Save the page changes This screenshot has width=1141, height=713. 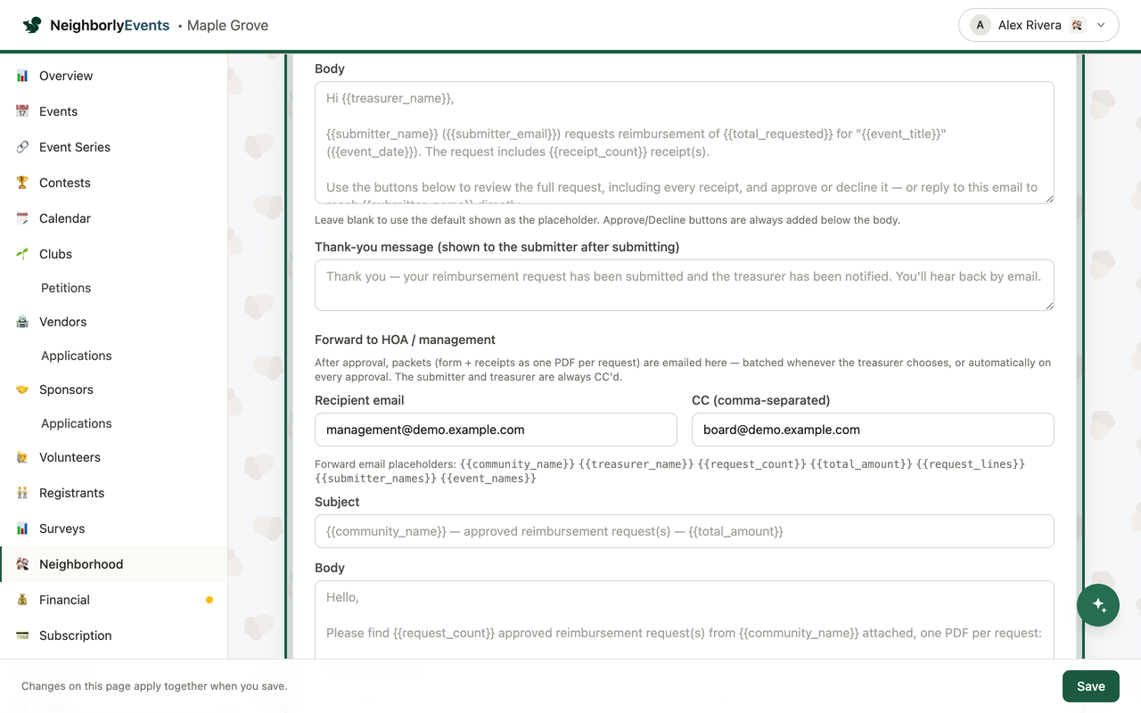(x=1091, y=686)
